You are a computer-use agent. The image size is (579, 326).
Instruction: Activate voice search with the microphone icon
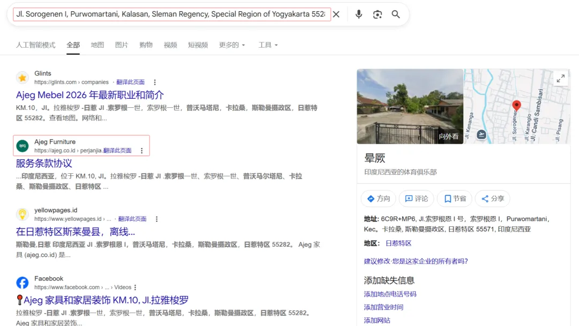click(x=358, y=14)
